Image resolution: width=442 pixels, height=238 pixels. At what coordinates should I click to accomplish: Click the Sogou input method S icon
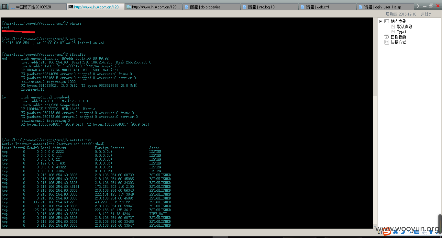(387, 231)
